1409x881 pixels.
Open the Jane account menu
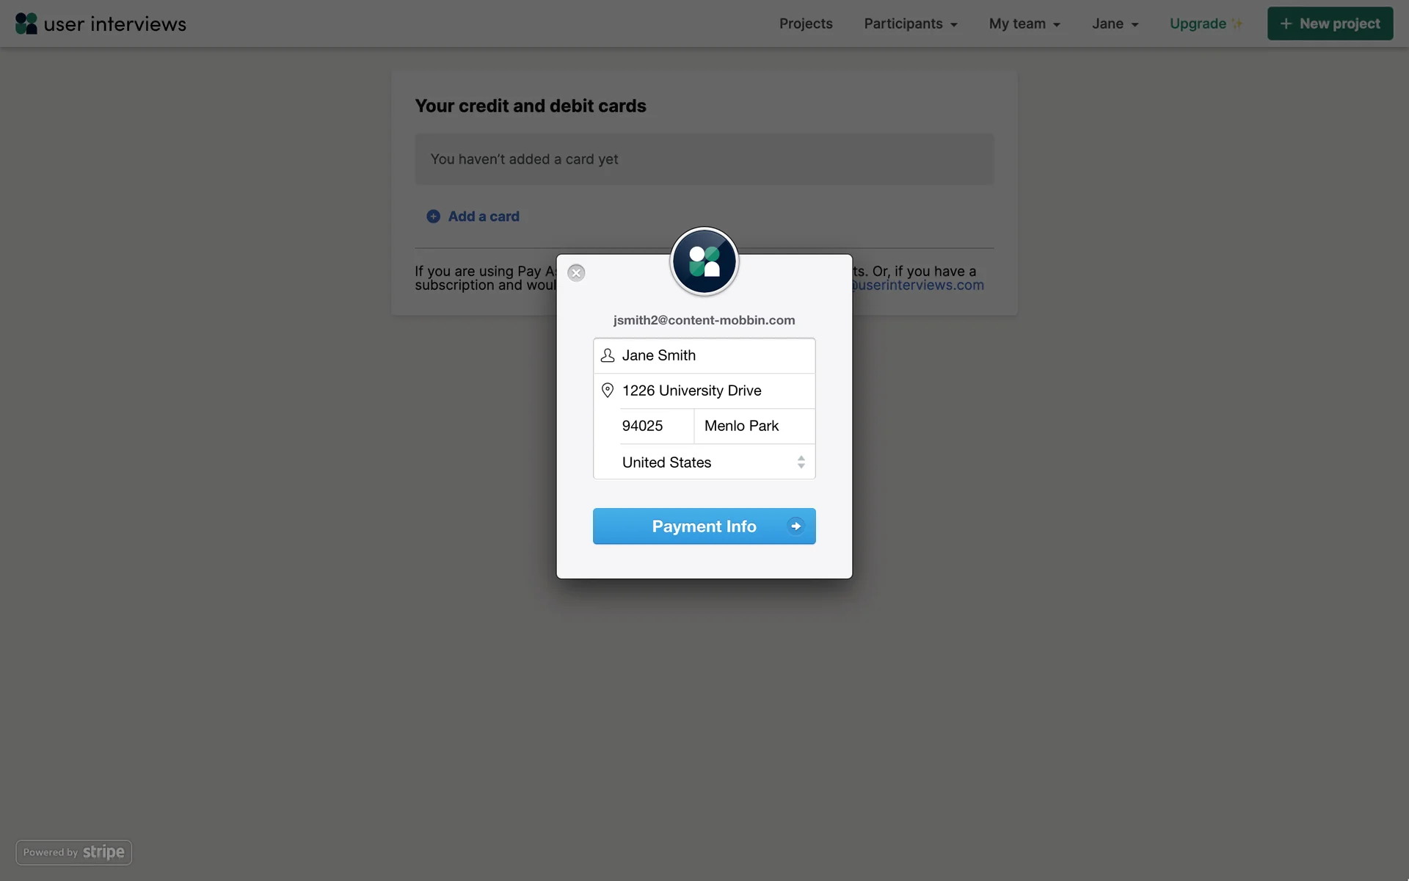click(1115, 23)
